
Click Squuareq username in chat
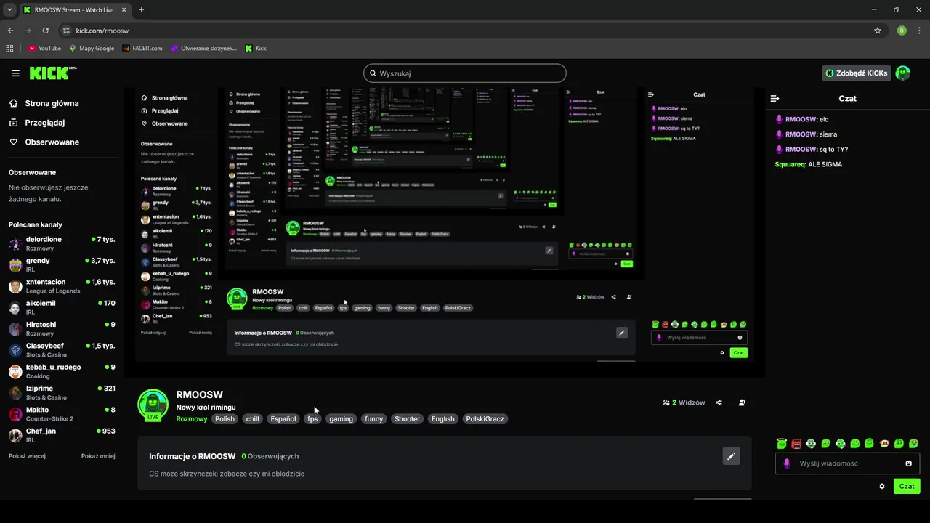point(790,164)
